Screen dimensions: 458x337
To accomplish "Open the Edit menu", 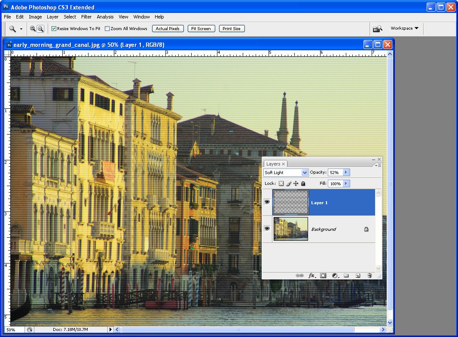I will tap(20, 17).
